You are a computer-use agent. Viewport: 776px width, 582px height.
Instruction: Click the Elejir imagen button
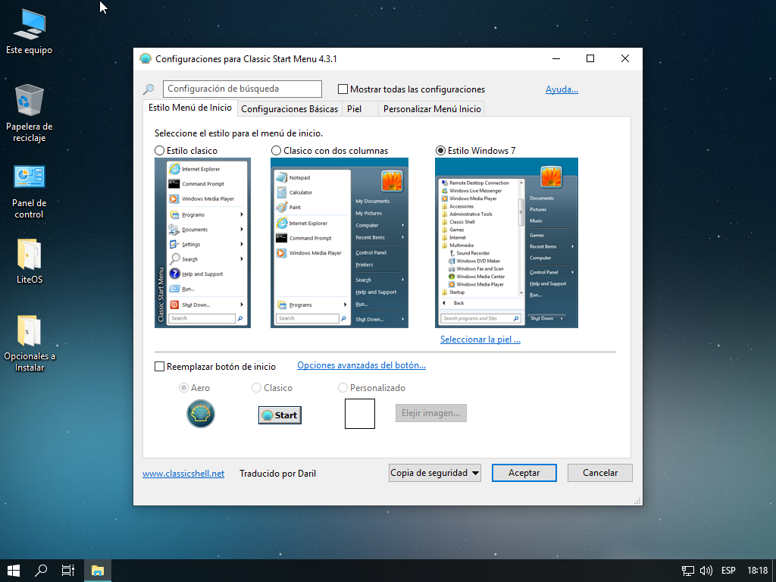tap(431, 413)
